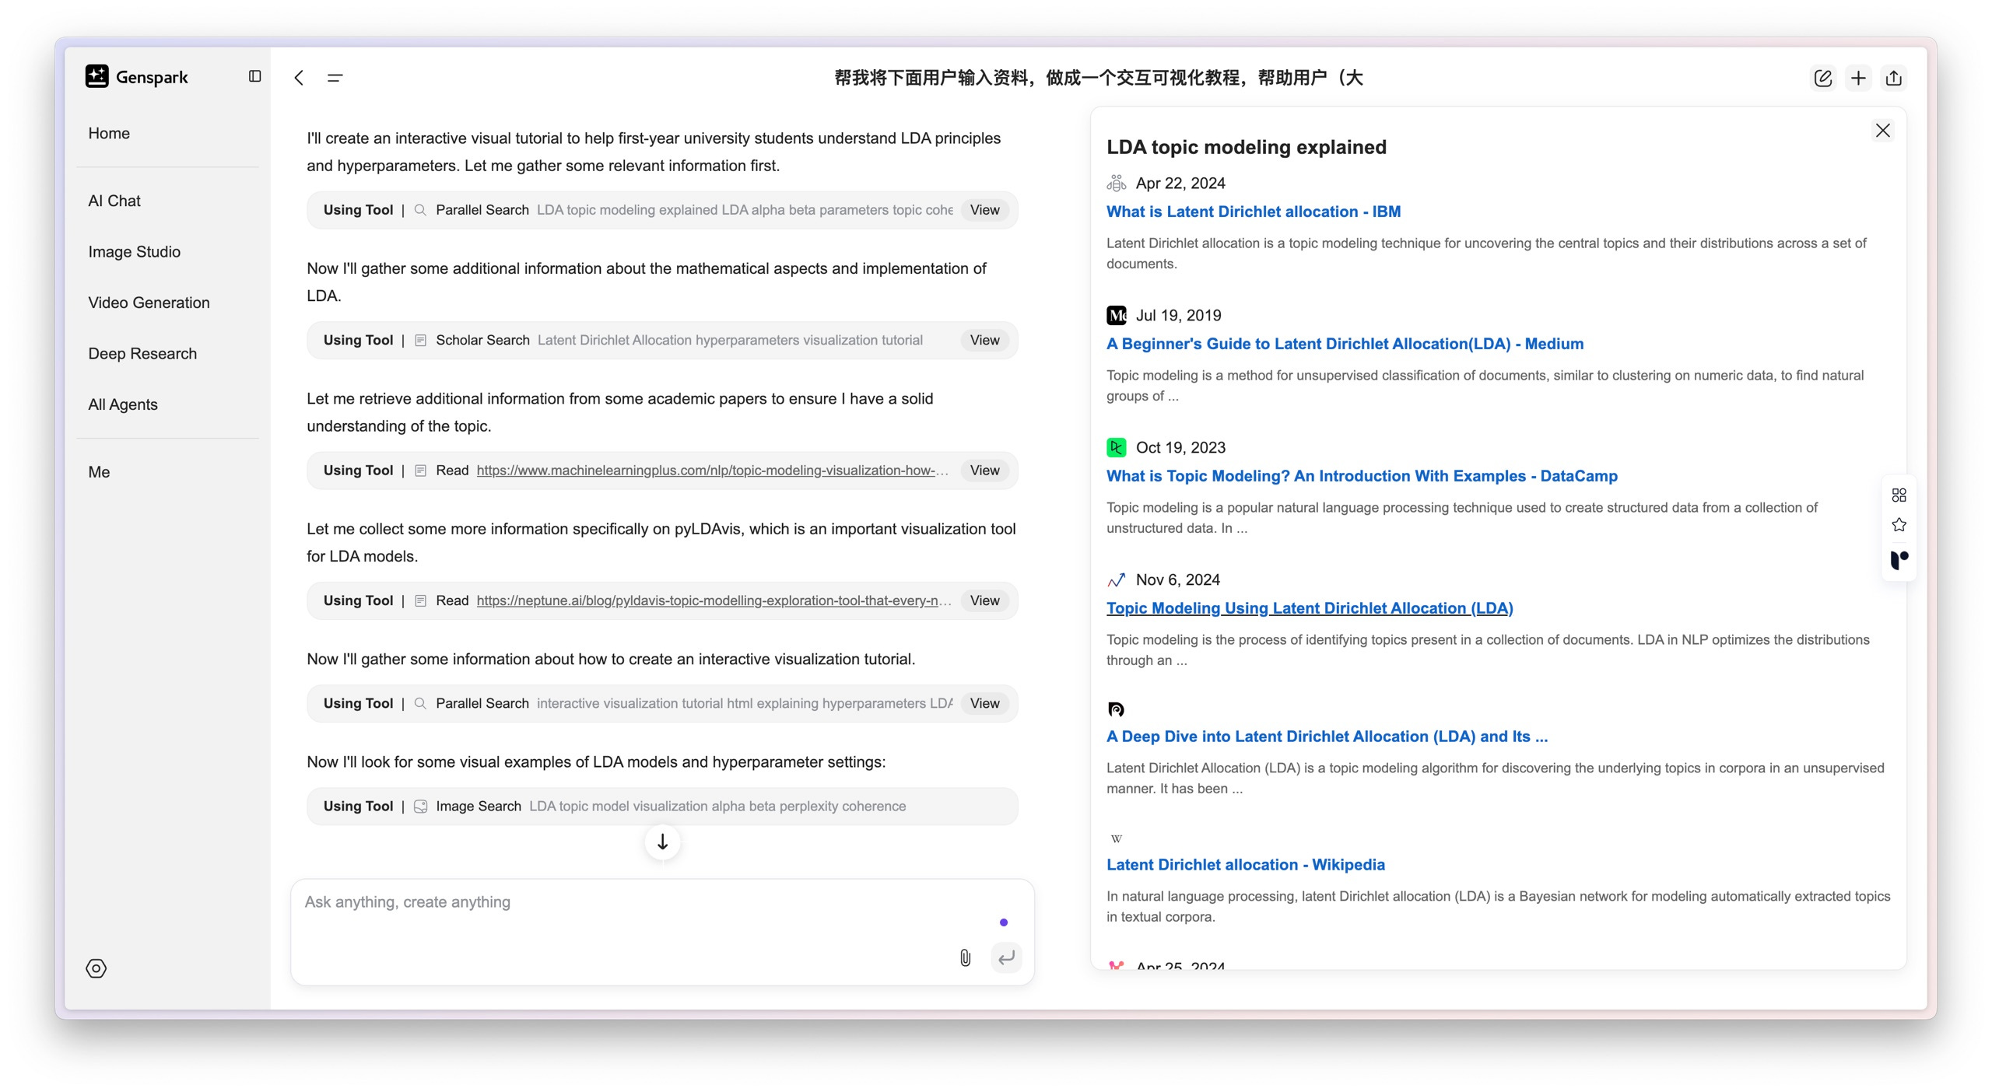Click the back arrow icon
The height and width of the screenshot is (1092, 1992).
(x=299, y=78)
